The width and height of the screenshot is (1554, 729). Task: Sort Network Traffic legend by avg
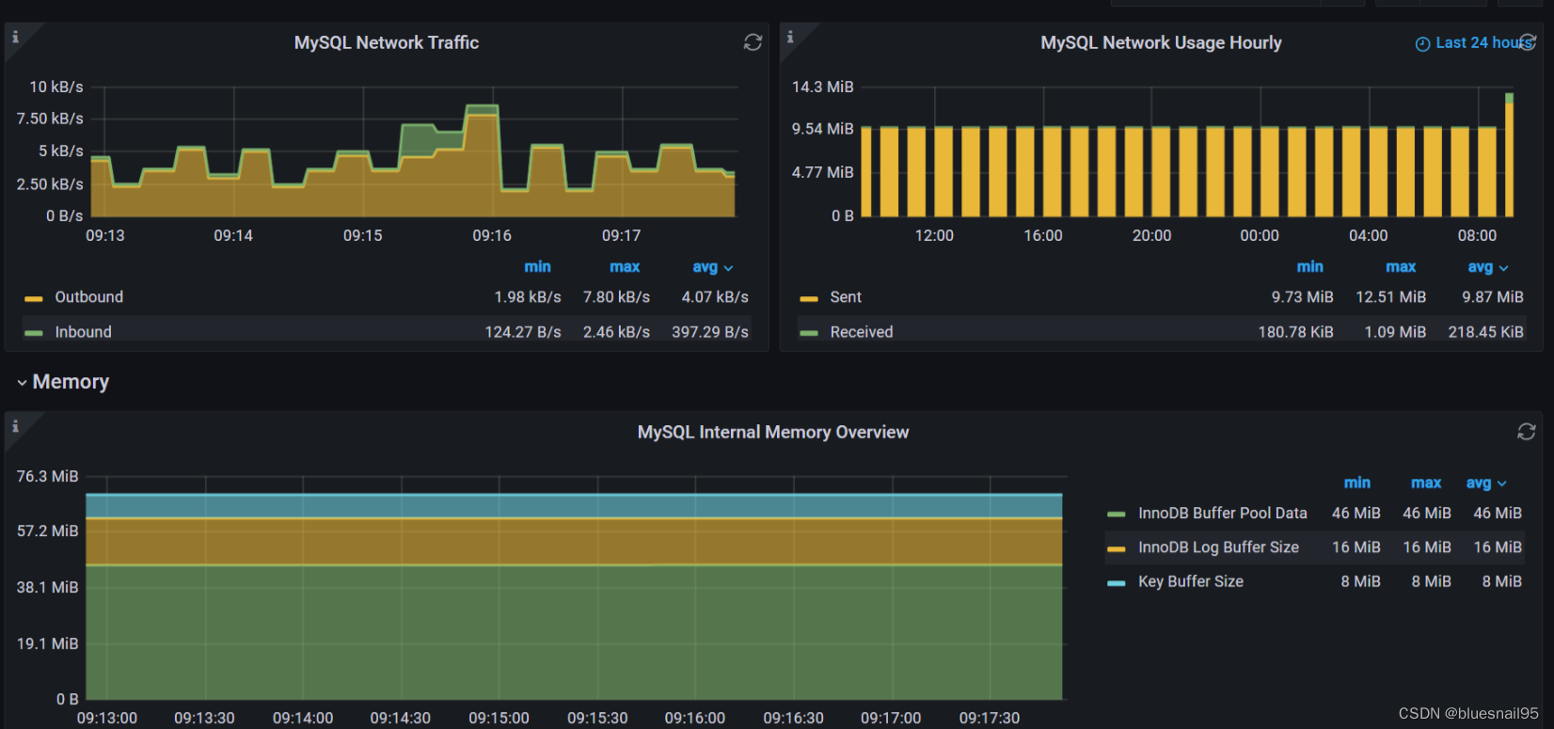[712, 267]
